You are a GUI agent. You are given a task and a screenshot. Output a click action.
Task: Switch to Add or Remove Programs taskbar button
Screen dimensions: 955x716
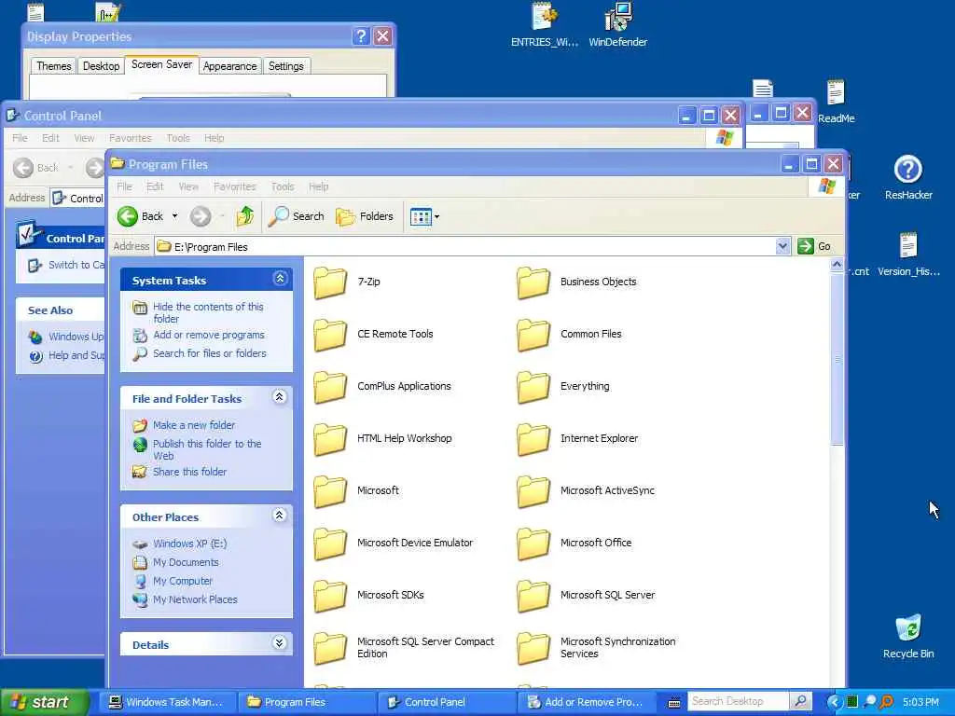[586, 702]
